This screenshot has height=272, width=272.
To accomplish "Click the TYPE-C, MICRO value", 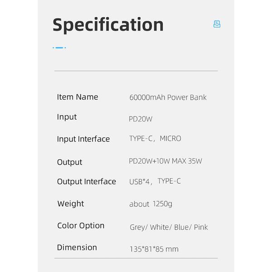I will point(155,139).
